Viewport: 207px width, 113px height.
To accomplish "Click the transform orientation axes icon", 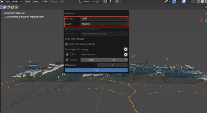I will click(80, 2).
